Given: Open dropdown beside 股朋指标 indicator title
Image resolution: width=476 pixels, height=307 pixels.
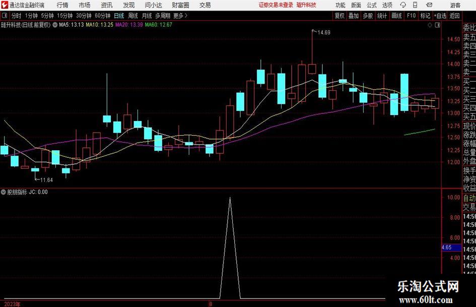Looking at the screenshot, I should [x=4, y=192].
